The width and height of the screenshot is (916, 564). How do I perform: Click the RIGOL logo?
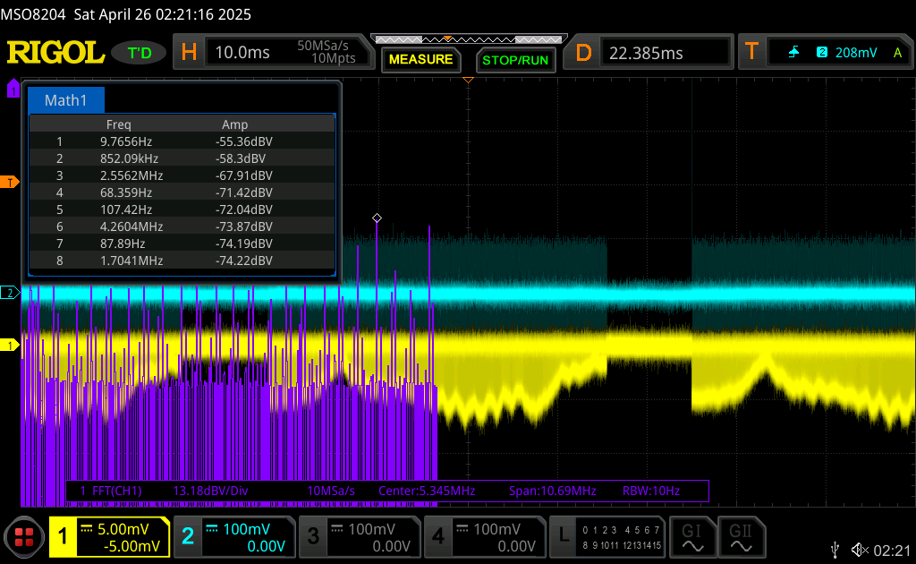point(55,53)
